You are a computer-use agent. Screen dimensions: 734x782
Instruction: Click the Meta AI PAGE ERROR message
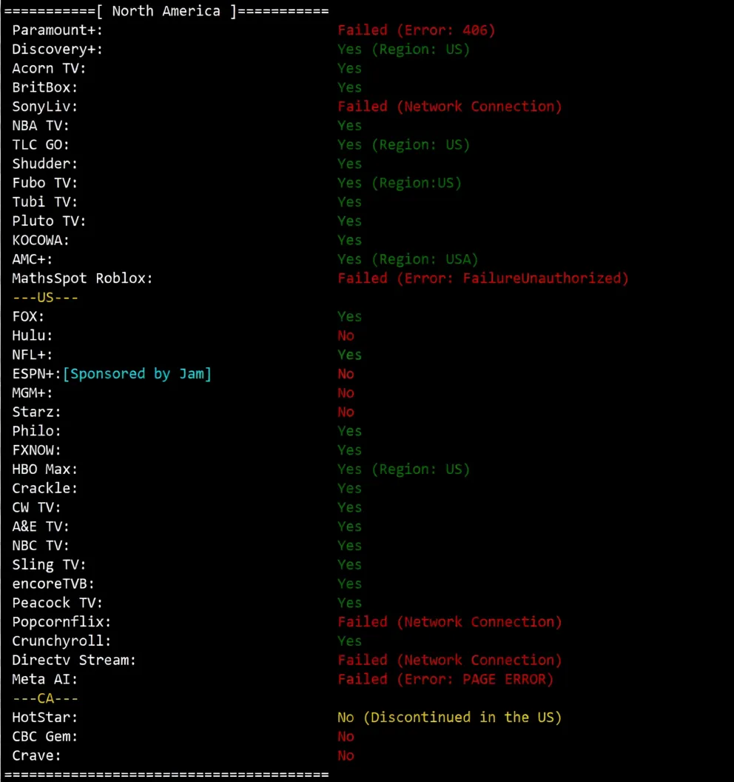pos(445,679)
